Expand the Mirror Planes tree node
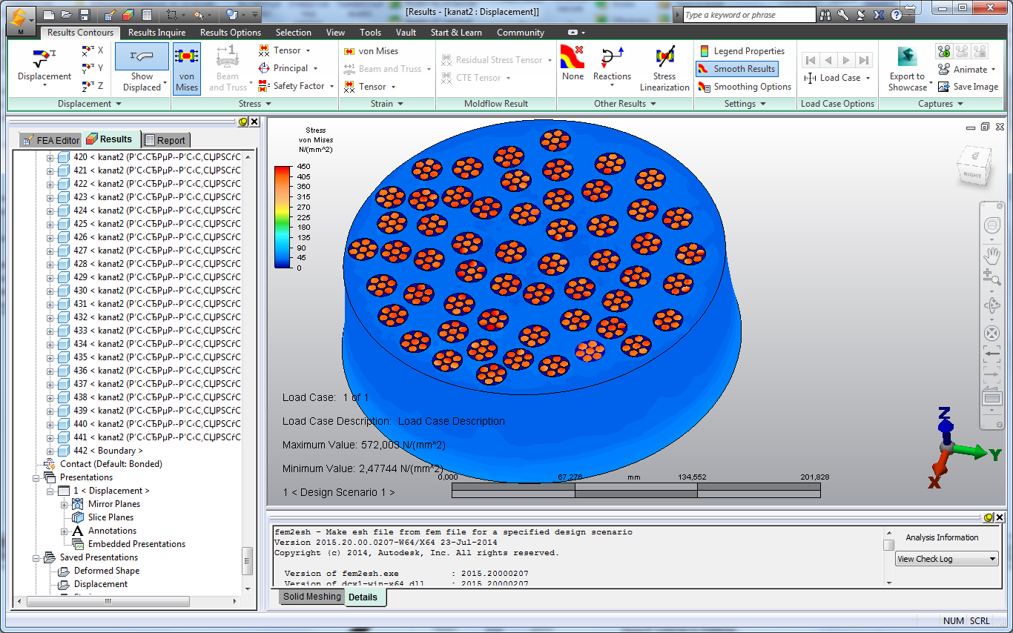The width and height of the screenshot is (1013, 633). [x=65, y=504]
